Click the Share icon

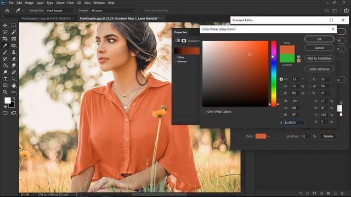(346, 10)
